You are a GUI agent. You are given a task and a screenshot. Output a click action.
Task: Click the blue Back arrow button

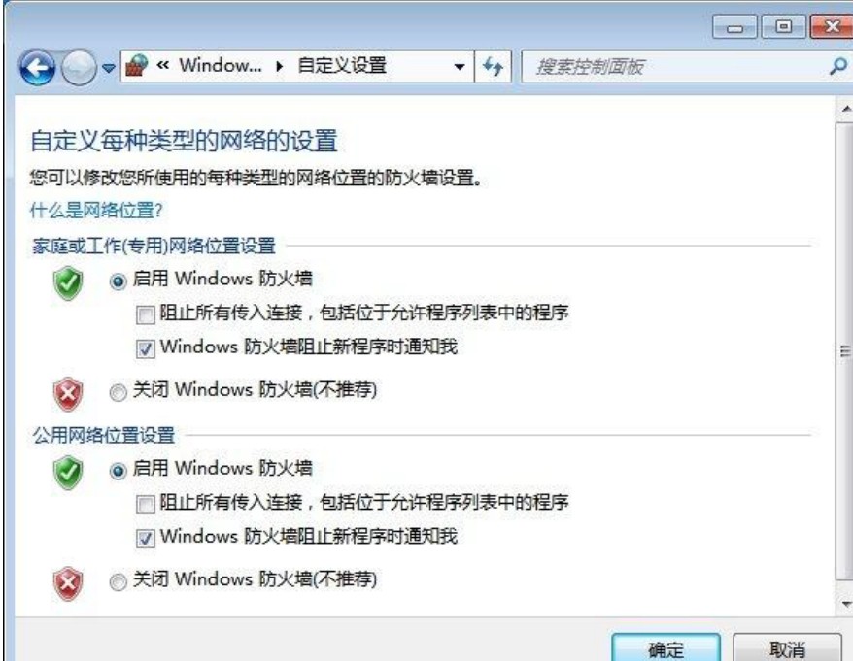(37, 68)
